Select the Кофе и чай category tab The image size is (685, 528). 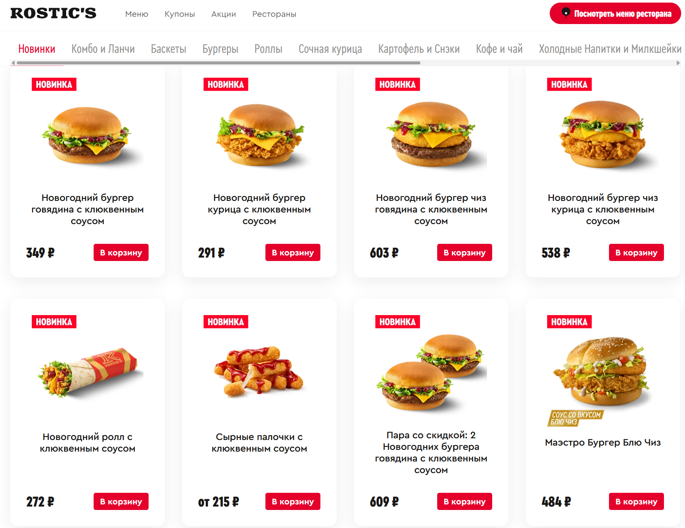(499, 49)
